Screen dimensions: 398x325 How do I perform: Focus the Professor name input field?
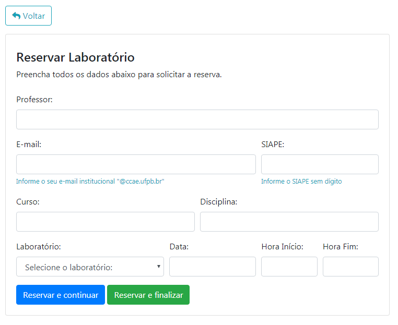pos(197,119)
